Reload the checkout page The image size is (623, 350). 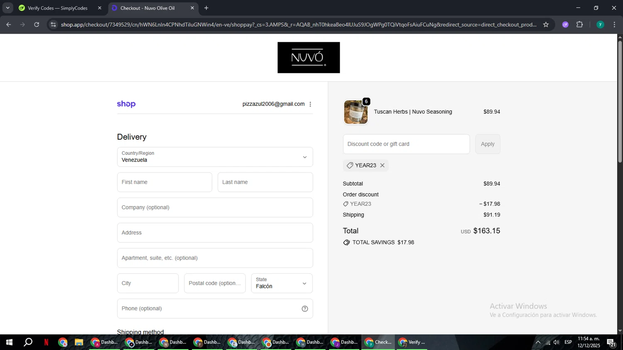[37, 24]
